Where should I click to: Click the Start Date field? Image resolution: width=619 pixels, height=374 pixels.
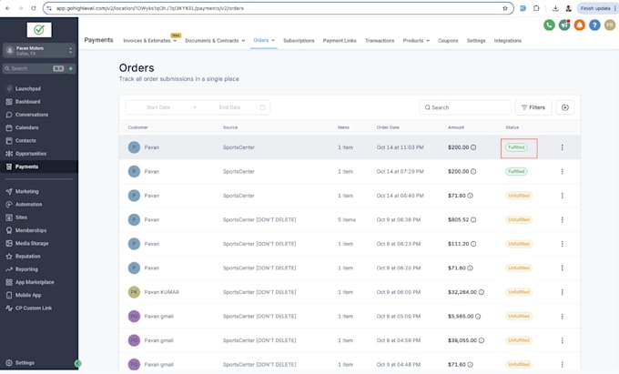(x=157, y=107)
